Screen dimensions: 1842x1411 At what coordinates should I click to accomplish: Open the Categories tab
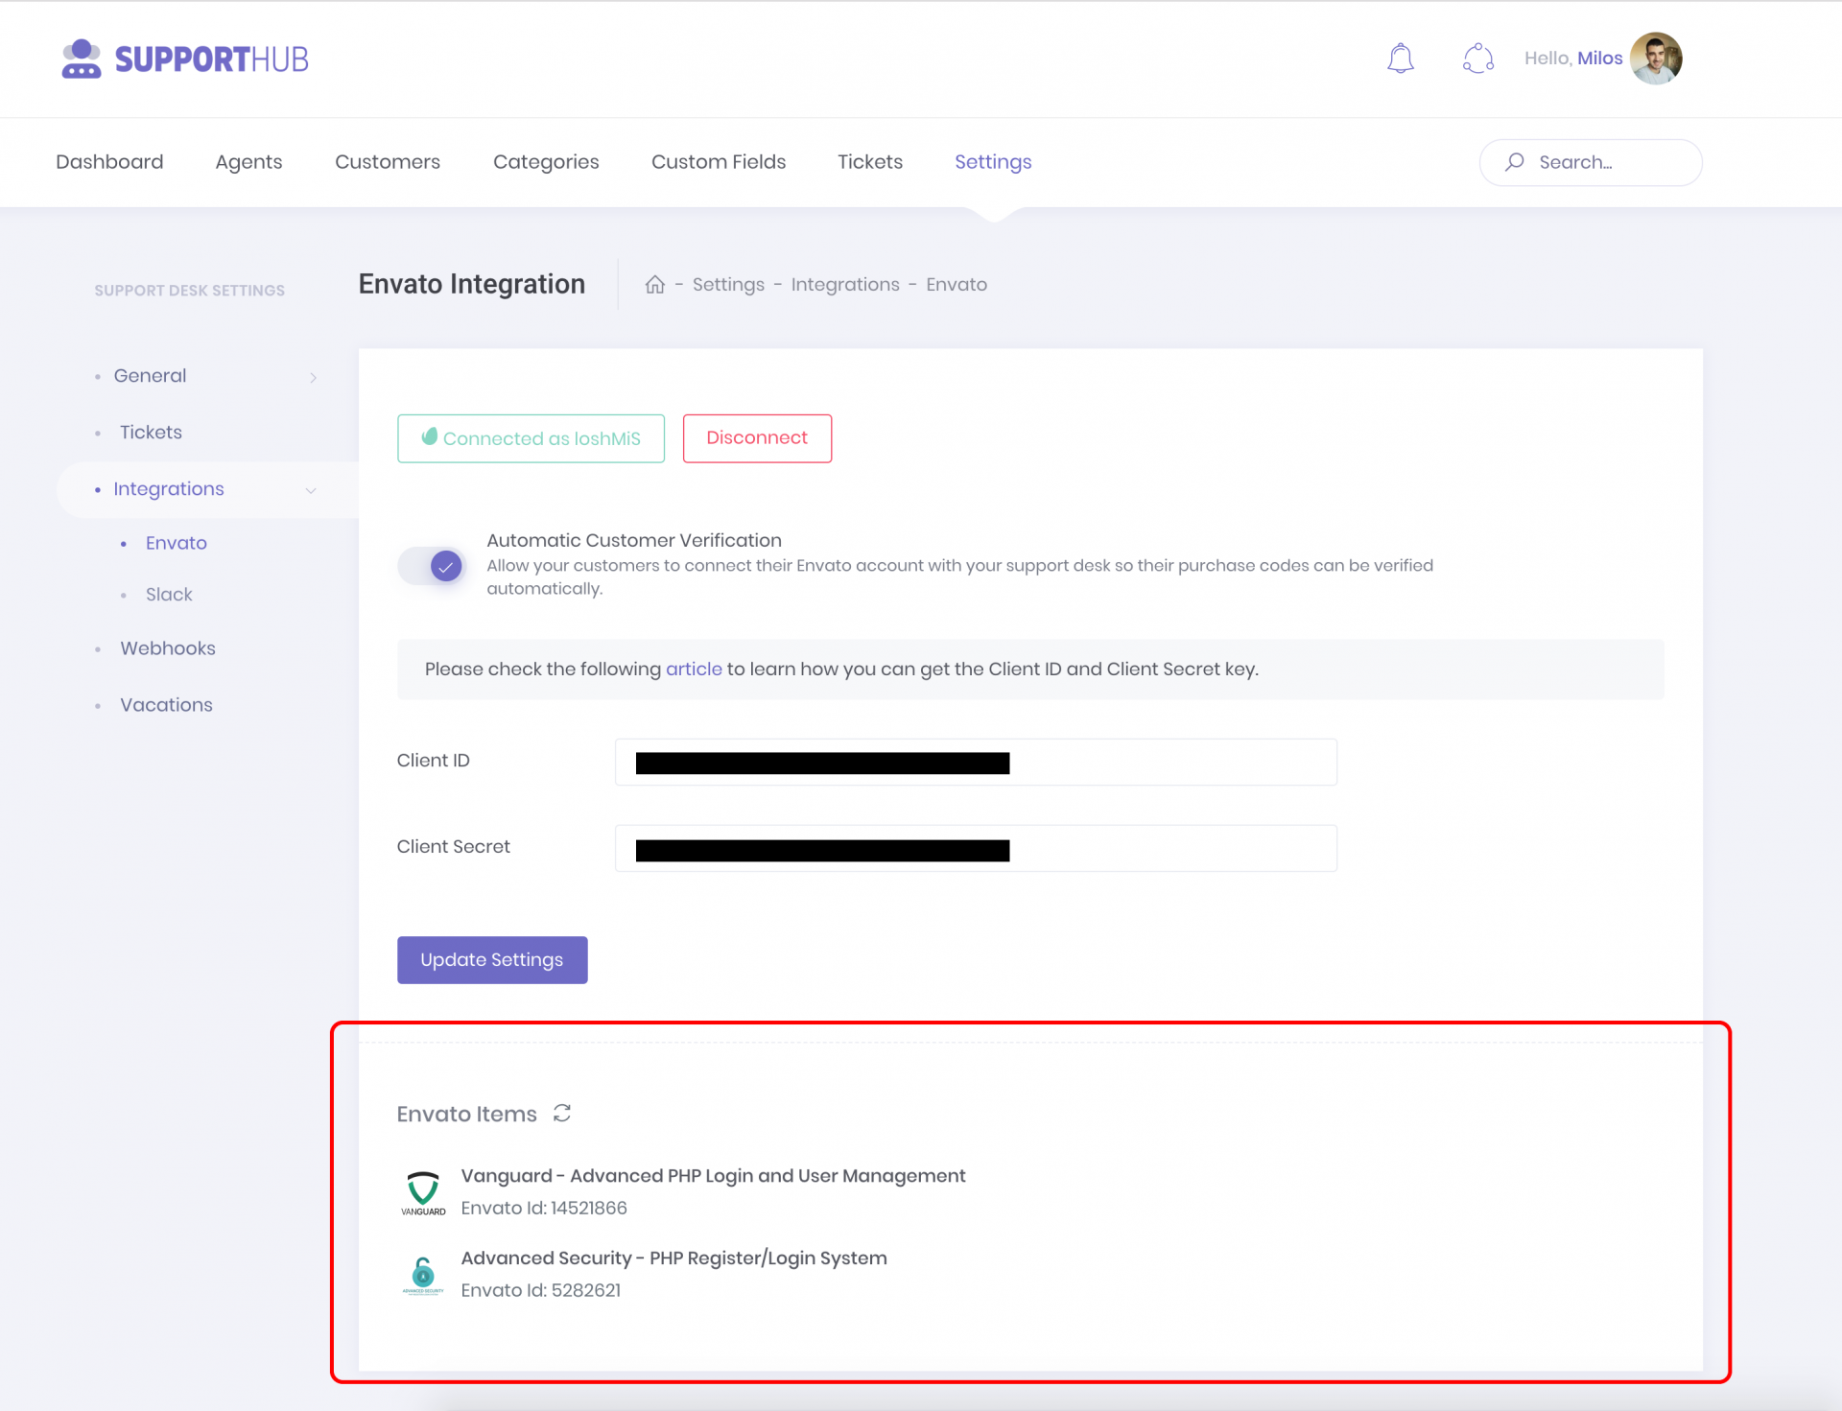(x=546, y=162)
